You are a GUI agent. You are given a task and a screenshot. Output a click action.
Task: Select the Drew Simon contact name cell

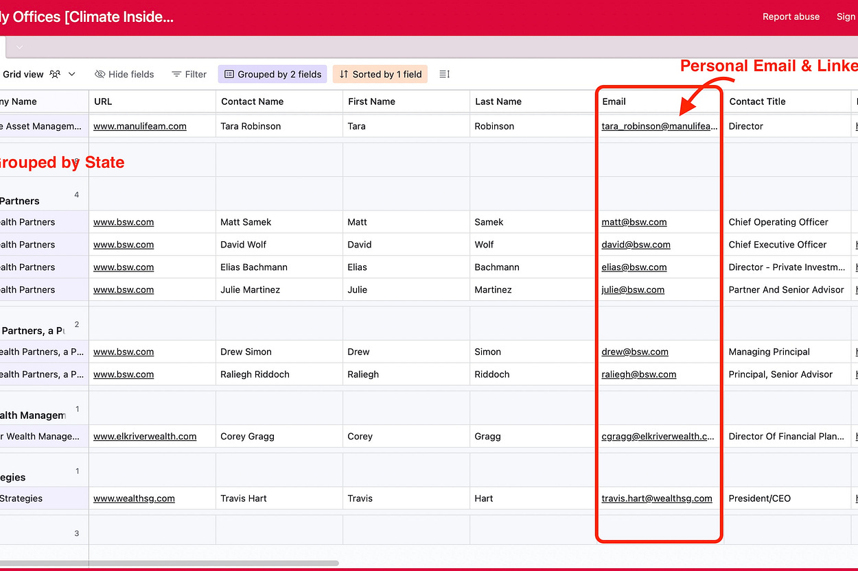[279, 352]
